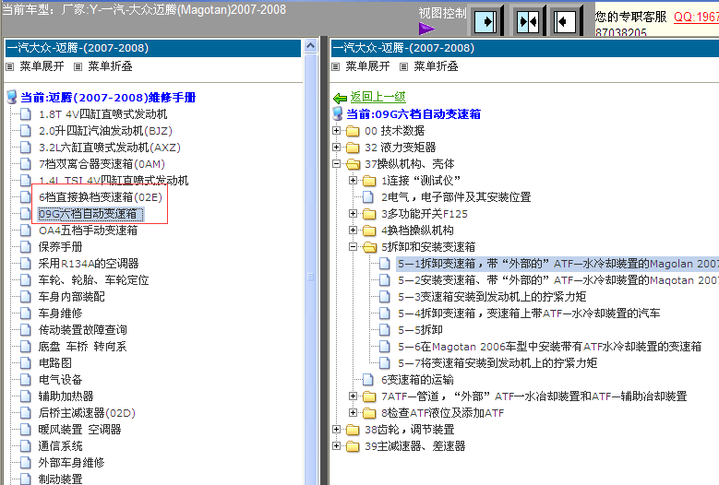
Task: Open 5—4拆卸变速箱 entry
Action: click(529, 313)
